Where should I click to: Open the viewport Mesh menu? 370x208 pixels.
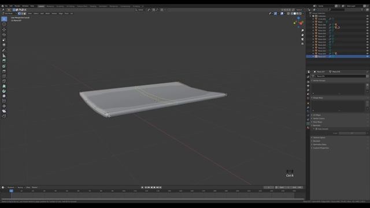pos(47,13)
